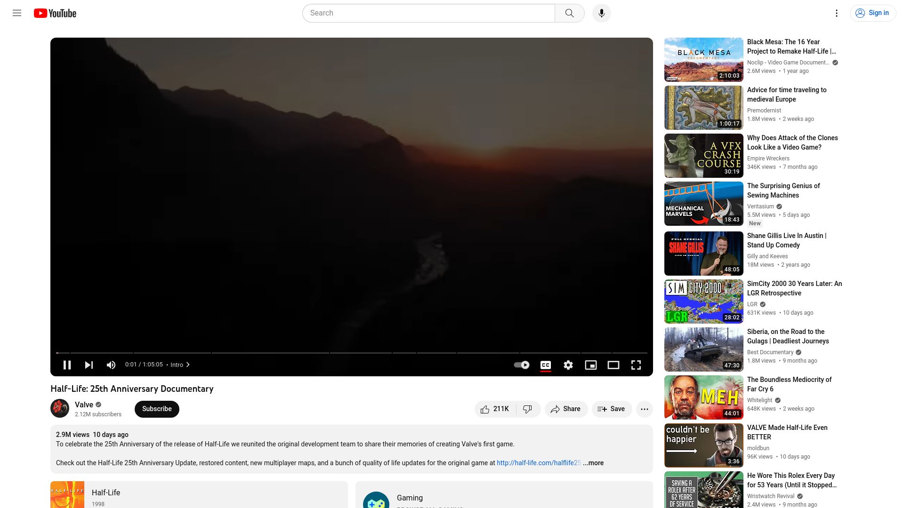The image size is (904, 508).
Task: Dislike this video
Action: point(528,409)
